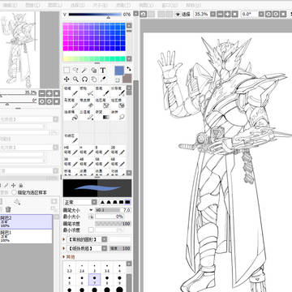Screen dimensions: 292x292
Task: Select the eyedropper color picker tool
Action: coord(103,79)
